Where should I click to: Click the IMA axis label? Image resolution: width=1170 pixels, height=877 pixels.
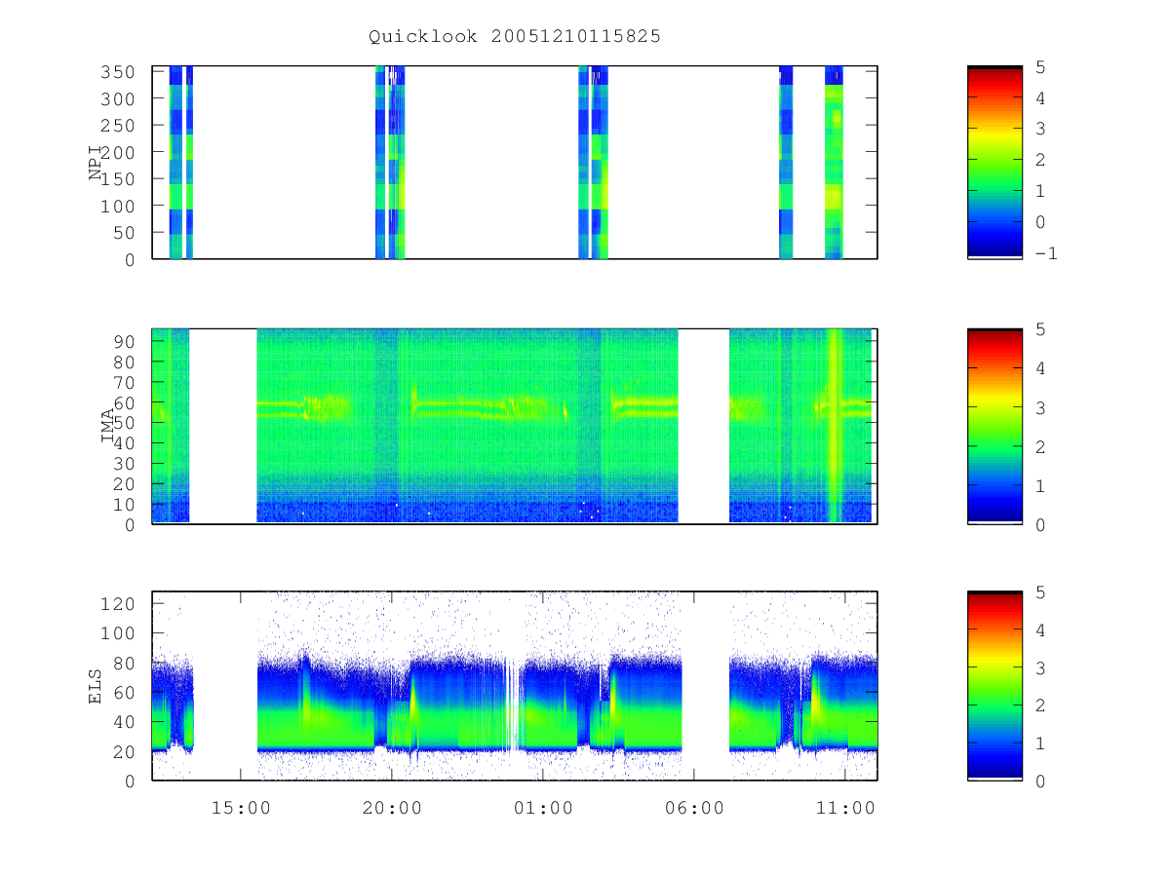pos(107,426)
